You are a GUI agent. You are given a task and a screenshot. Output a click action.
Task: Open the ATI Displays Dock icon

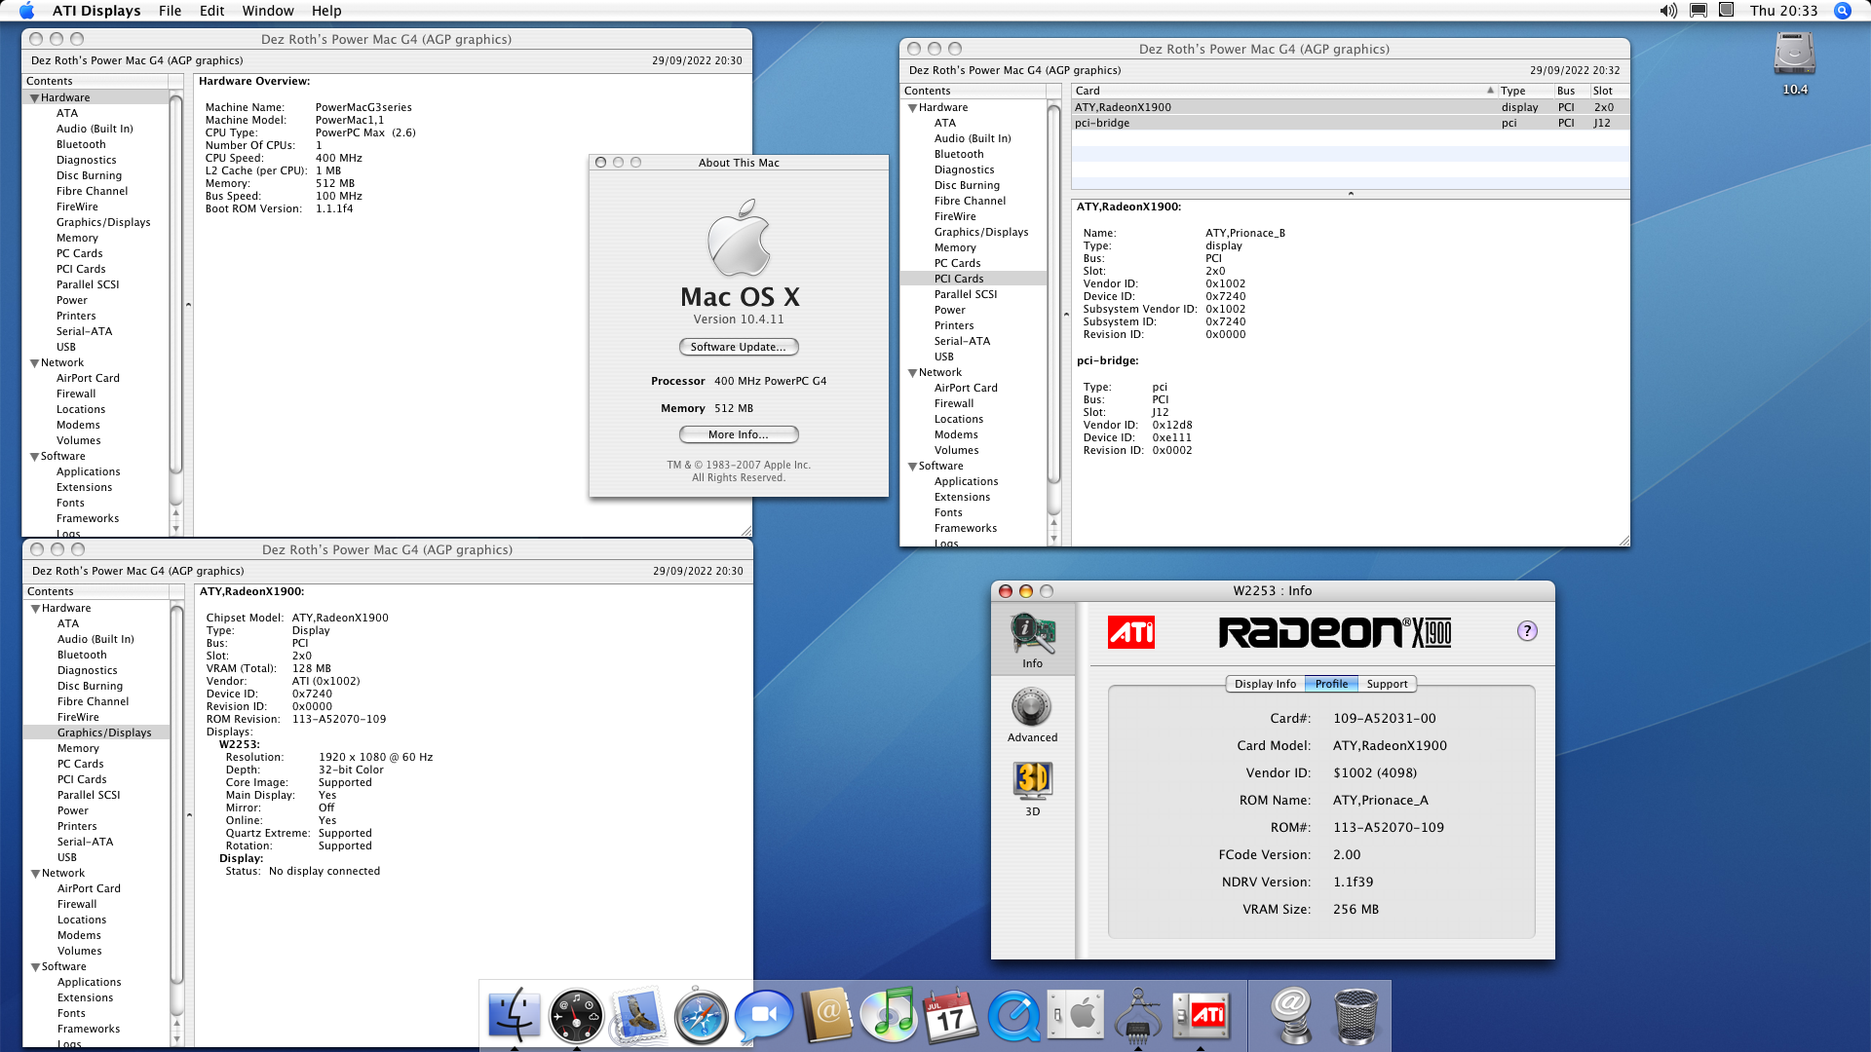(1201, 1015)
